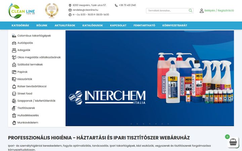
Task: Click the handwash icon for Szappanok
Action: pyautogui.click(x=14, y=101)
